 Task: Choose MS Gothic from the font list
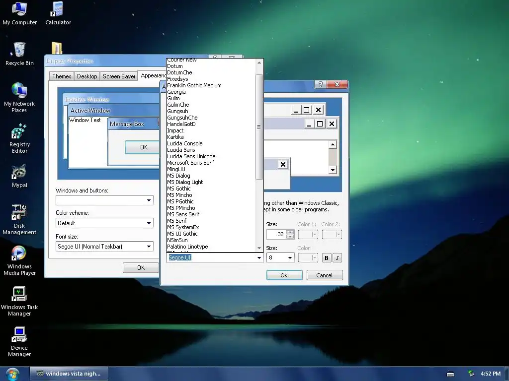point(211,189)
